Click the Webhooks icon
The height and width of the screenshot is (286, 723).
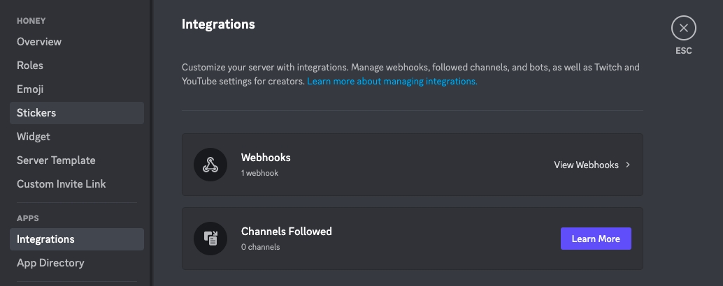(210, 165)
